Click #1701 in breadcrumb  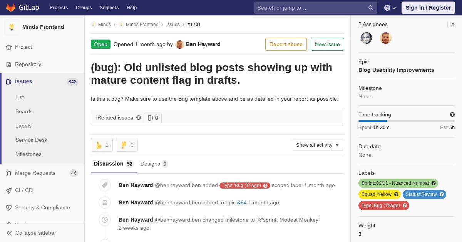pos(194,25)
